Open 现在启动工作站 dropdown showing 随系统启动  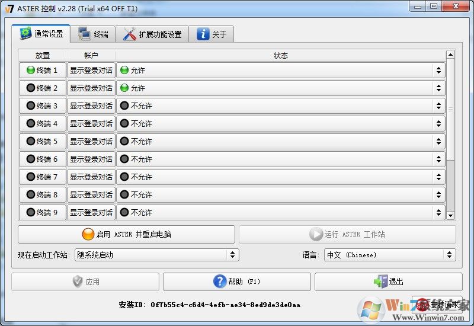point(157,255)
